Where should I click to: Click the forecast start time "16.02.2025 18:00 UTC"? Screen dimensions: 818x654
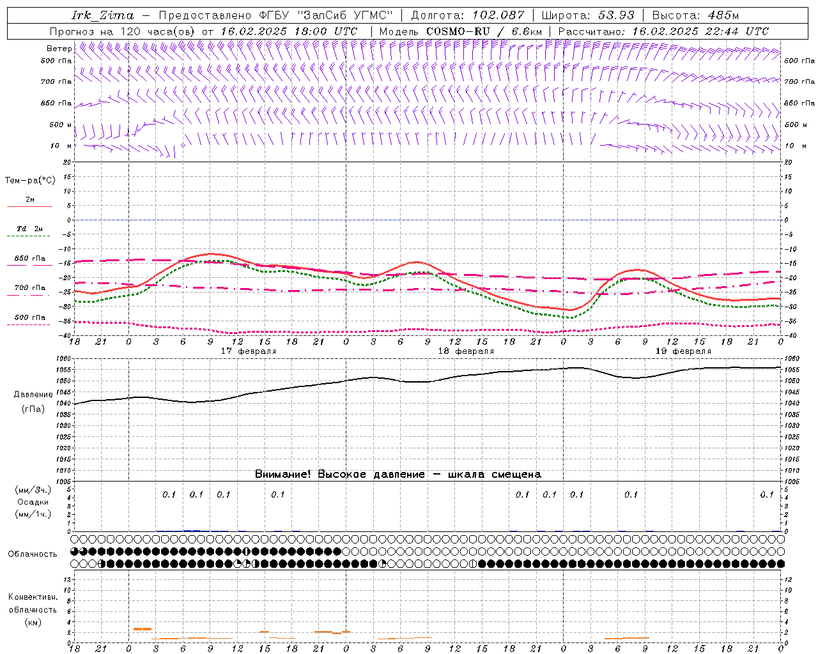pos(289,31)
